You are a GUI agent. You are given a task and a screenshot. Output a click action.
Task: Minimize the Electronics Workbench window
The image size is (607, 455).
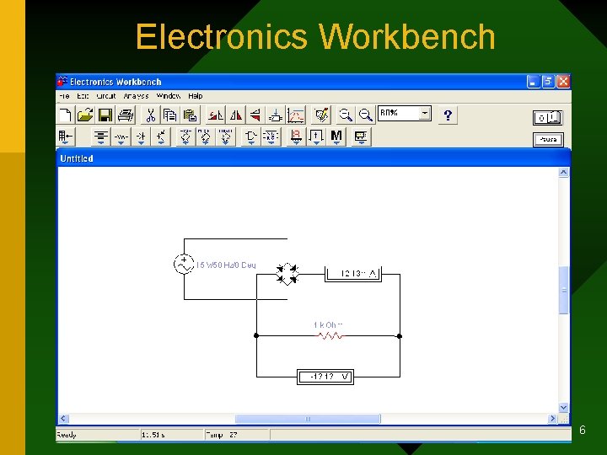click(x=534, y=82)
